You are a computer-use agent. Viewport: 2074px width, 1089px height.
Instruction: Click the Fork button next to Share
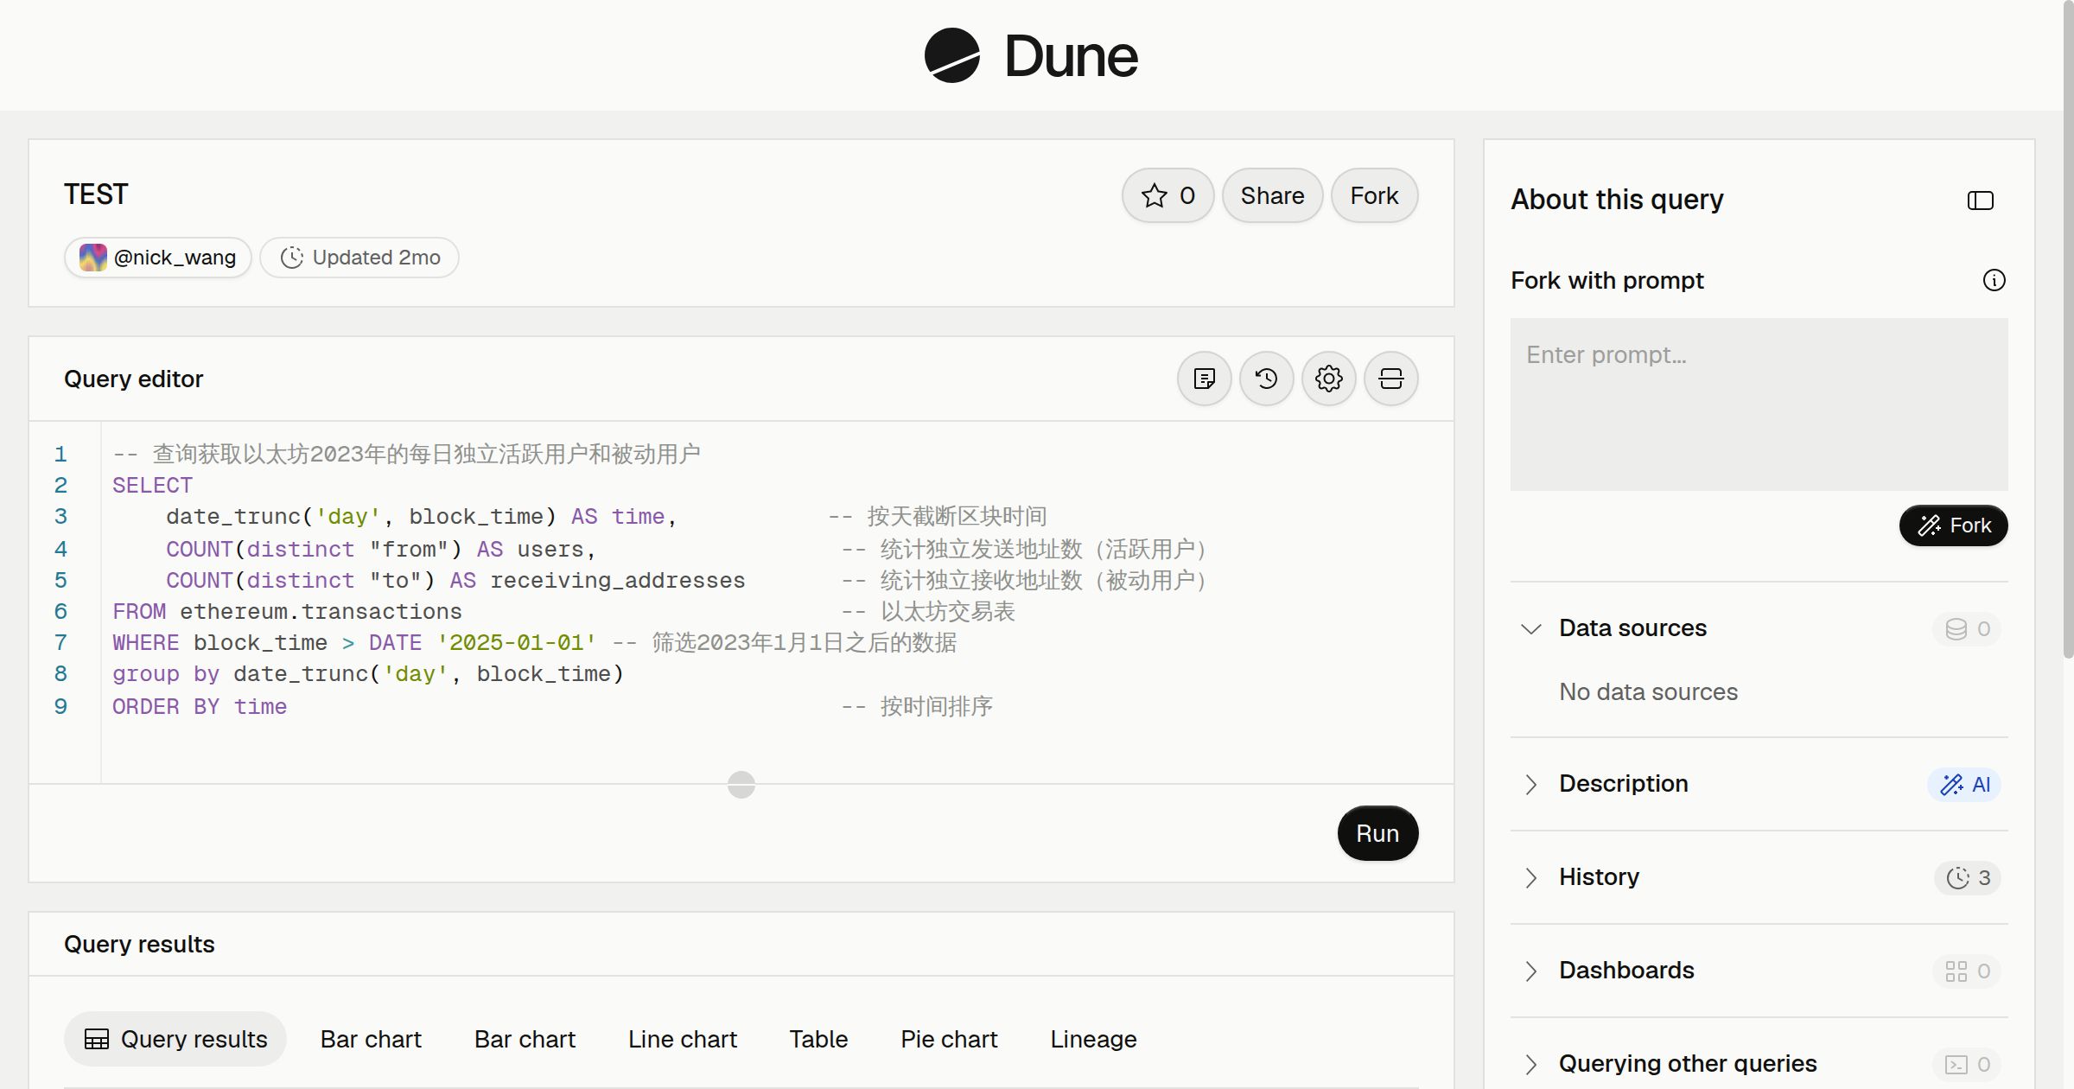[1374, 195]
